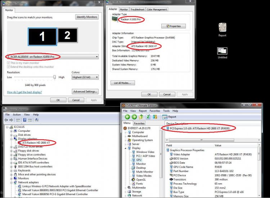Toggle 'Extend the desktop onto this monitor'
Viewport: 270px width, 198px height.
point(8,67)
